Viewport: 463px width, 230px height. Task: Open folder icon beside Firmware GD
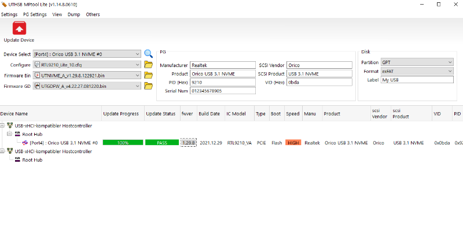click(148, 86)
